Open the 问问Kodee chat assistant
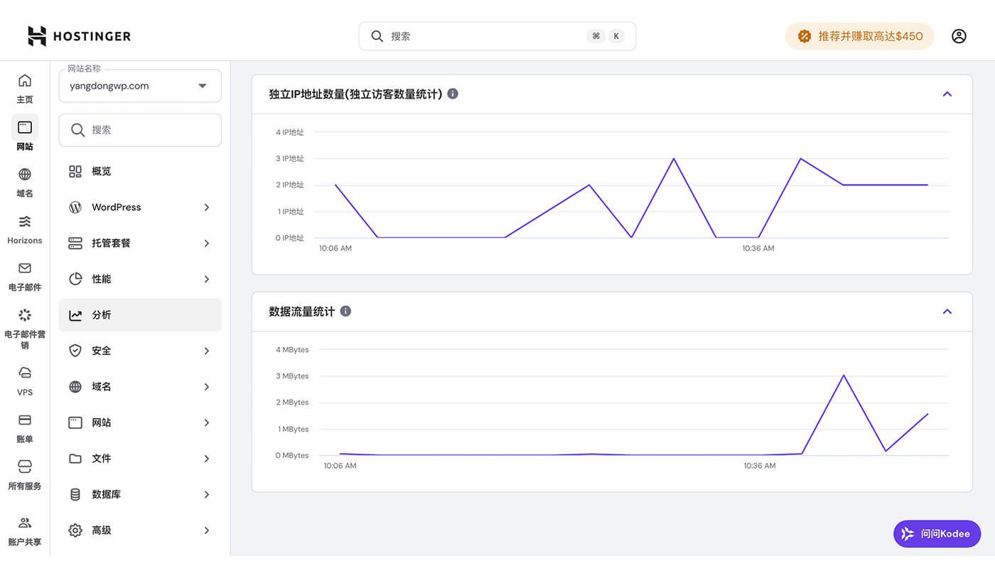Viewport: 995px width, 568px height. tap(937, 533)
